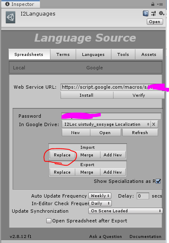Click the Delay seconds input field
Image resolution: width=169 pixels, height=243 pixels.
143,196
